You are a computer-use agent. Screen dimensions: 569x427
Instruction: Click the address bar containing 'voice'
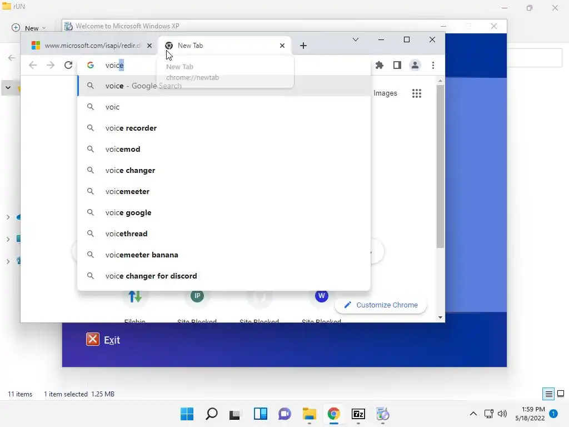pyautogui.click(x=225, y=65)
